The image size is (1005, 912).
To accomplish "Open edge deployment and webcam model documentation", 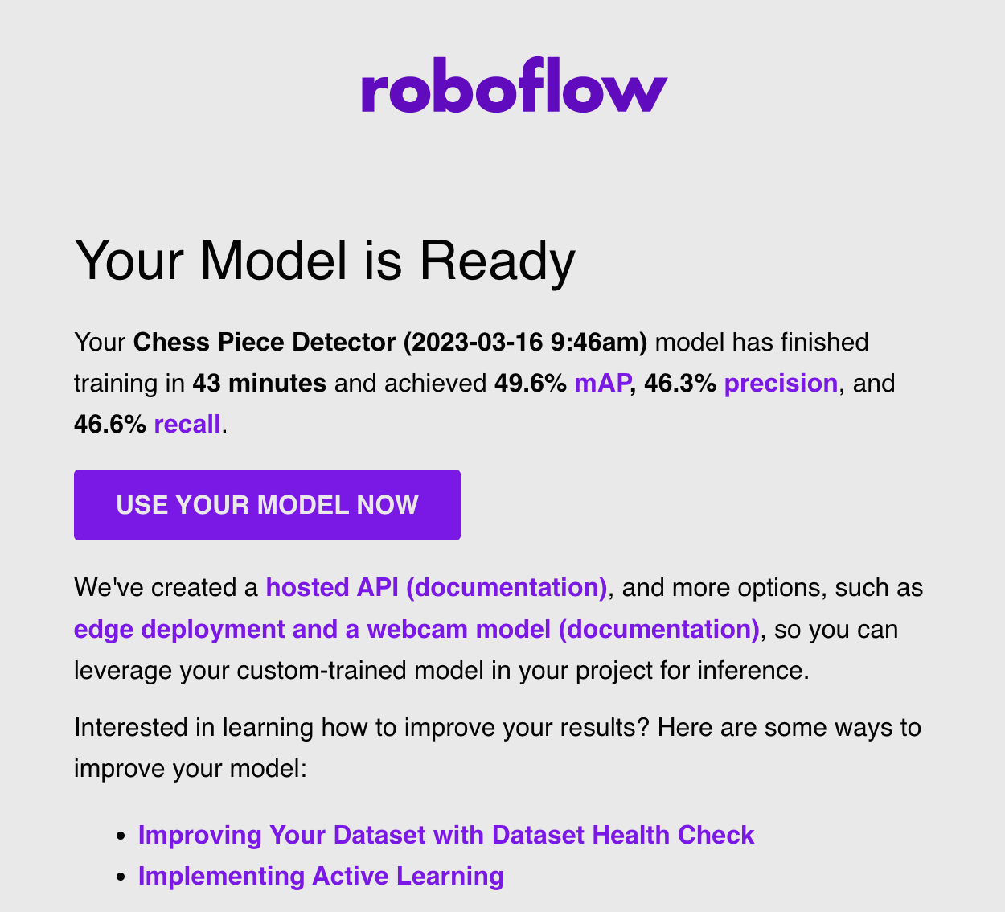I will (416, 628).
